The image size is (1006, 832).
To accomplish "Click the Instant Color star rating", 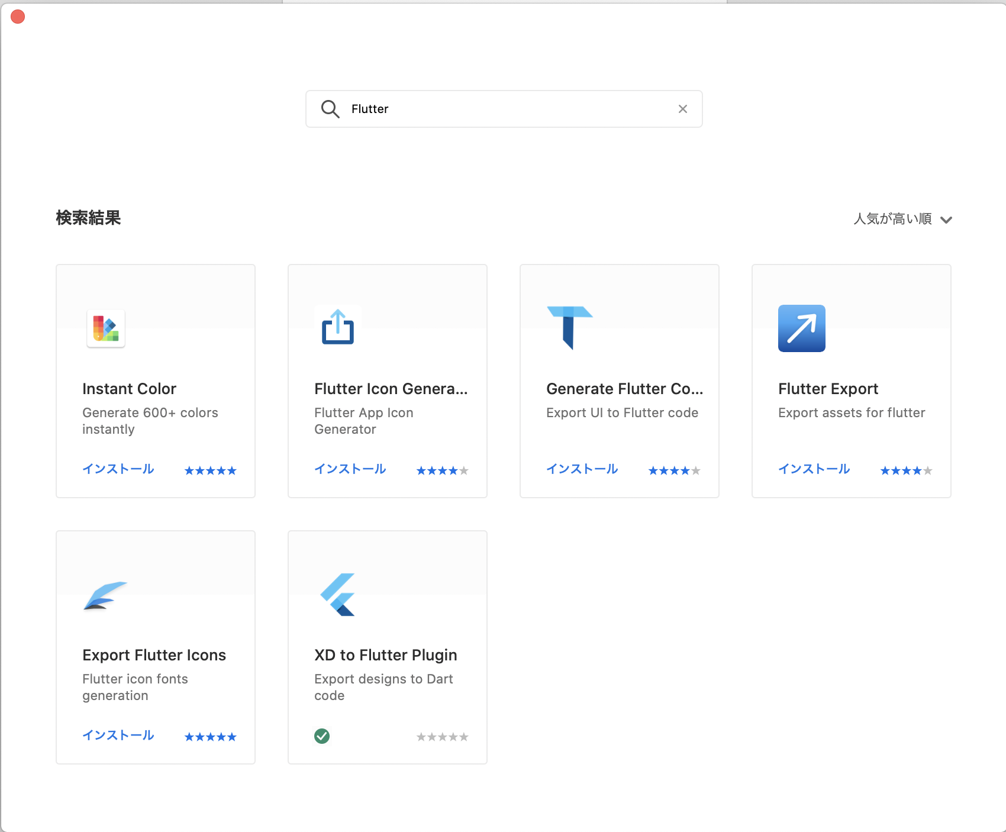I will click(x=211, y=471).
